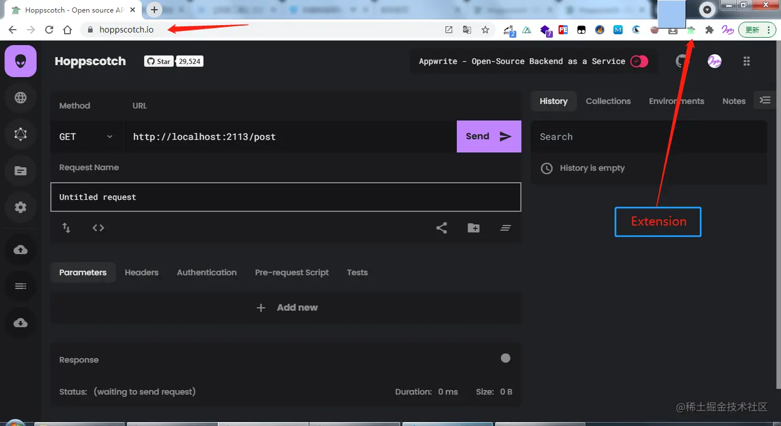This screenshot has height=426, width=781.
Task: Click the History Search field
Action: point(649,136)
